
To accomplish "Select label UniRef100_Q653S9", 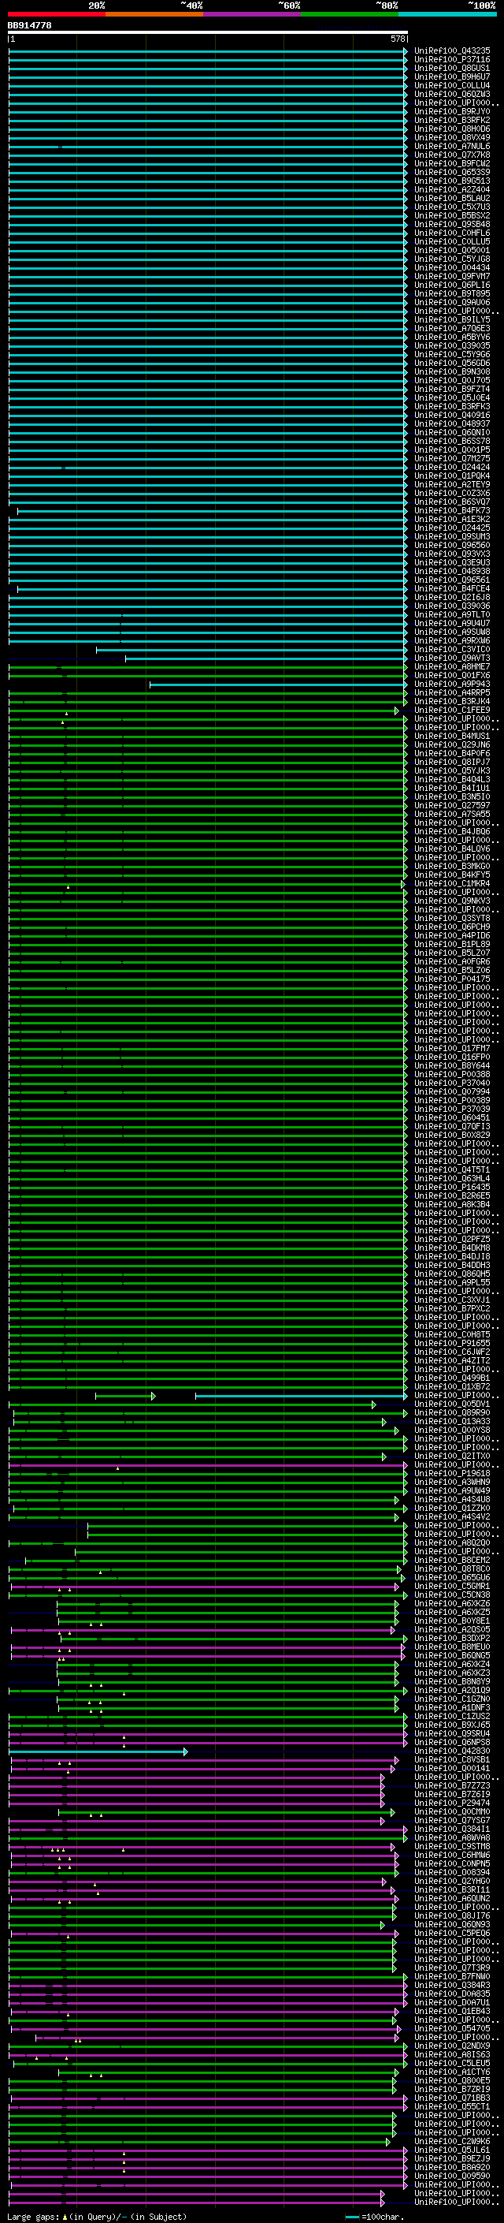I will coord(452,173).
